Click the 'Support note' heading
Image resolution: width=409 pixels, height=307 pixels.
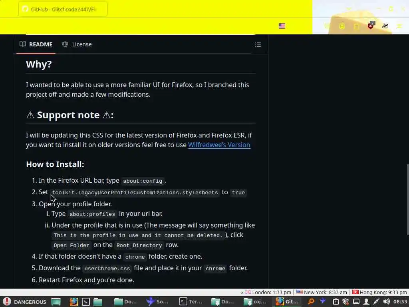click(70, 115)
